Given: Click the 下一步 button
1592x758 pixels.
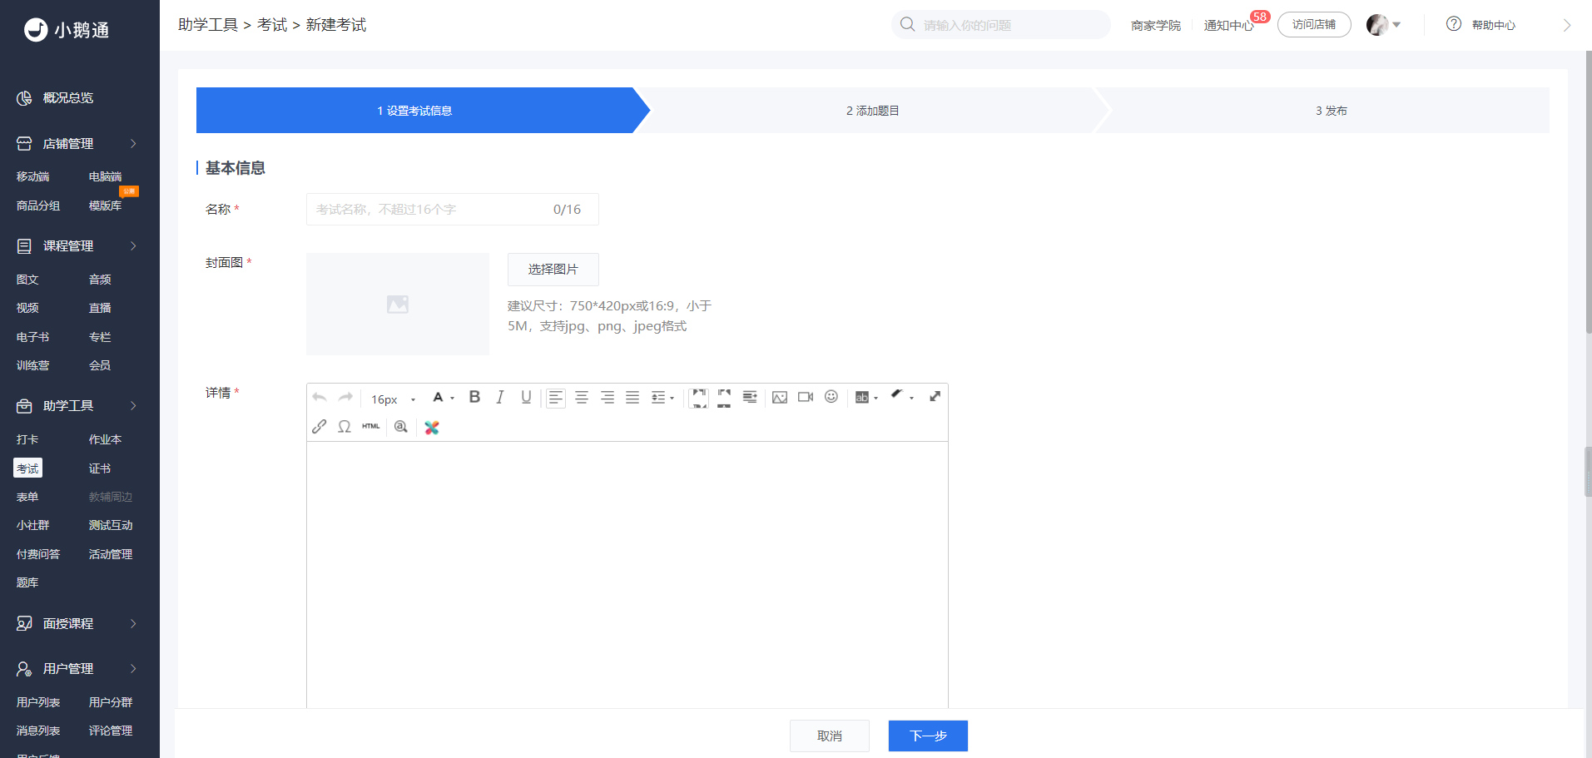Looking at the screenshot, I should click(928, 736).
